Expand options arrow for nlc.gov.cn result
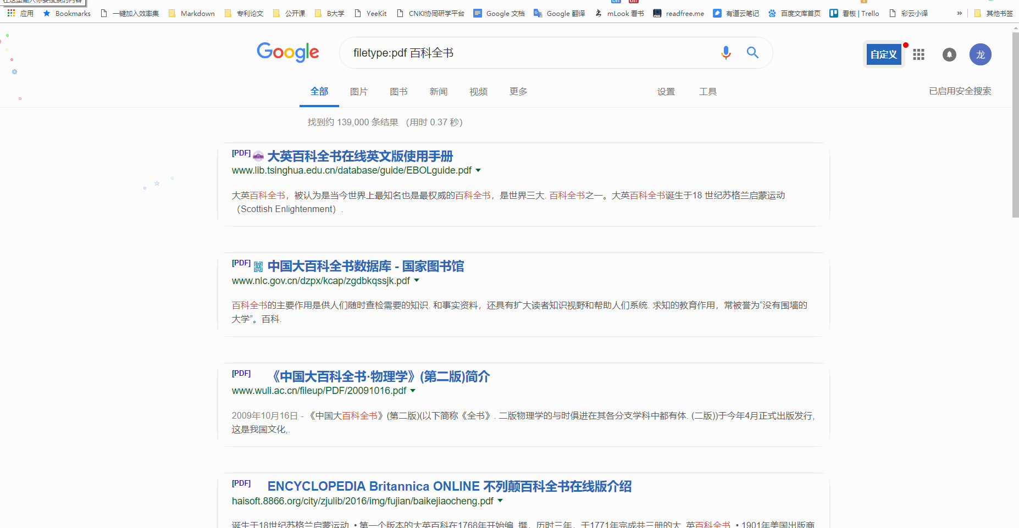Screen dimensions: 1019x528 [x=417, y=280]
